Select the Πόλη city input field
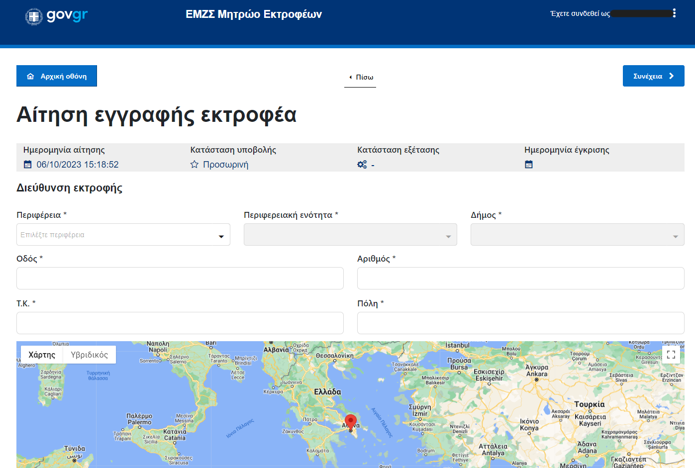 coord(520,323)
